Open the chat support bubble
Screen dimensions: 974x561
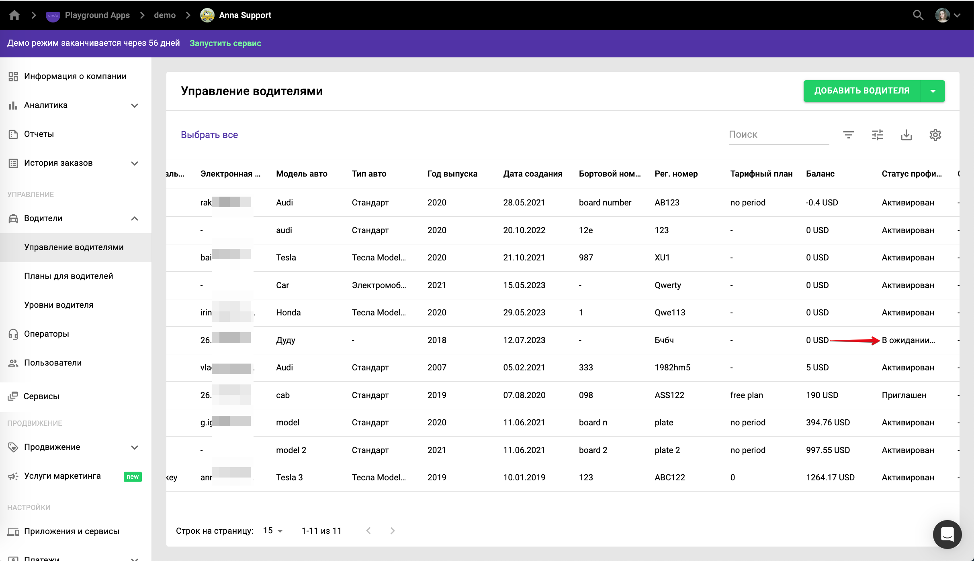(947, 534)
